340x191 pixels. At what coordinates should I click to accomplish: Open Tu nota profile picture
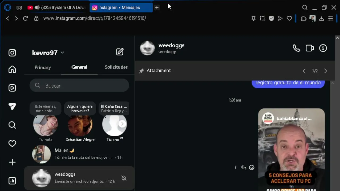pyautogui.click(x=45, y=125)
